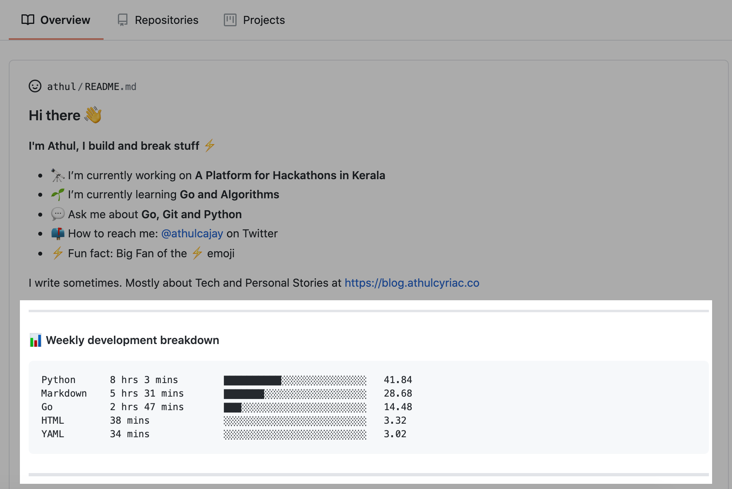Click the telescope emoji in the first bullet

pos(57,175)
